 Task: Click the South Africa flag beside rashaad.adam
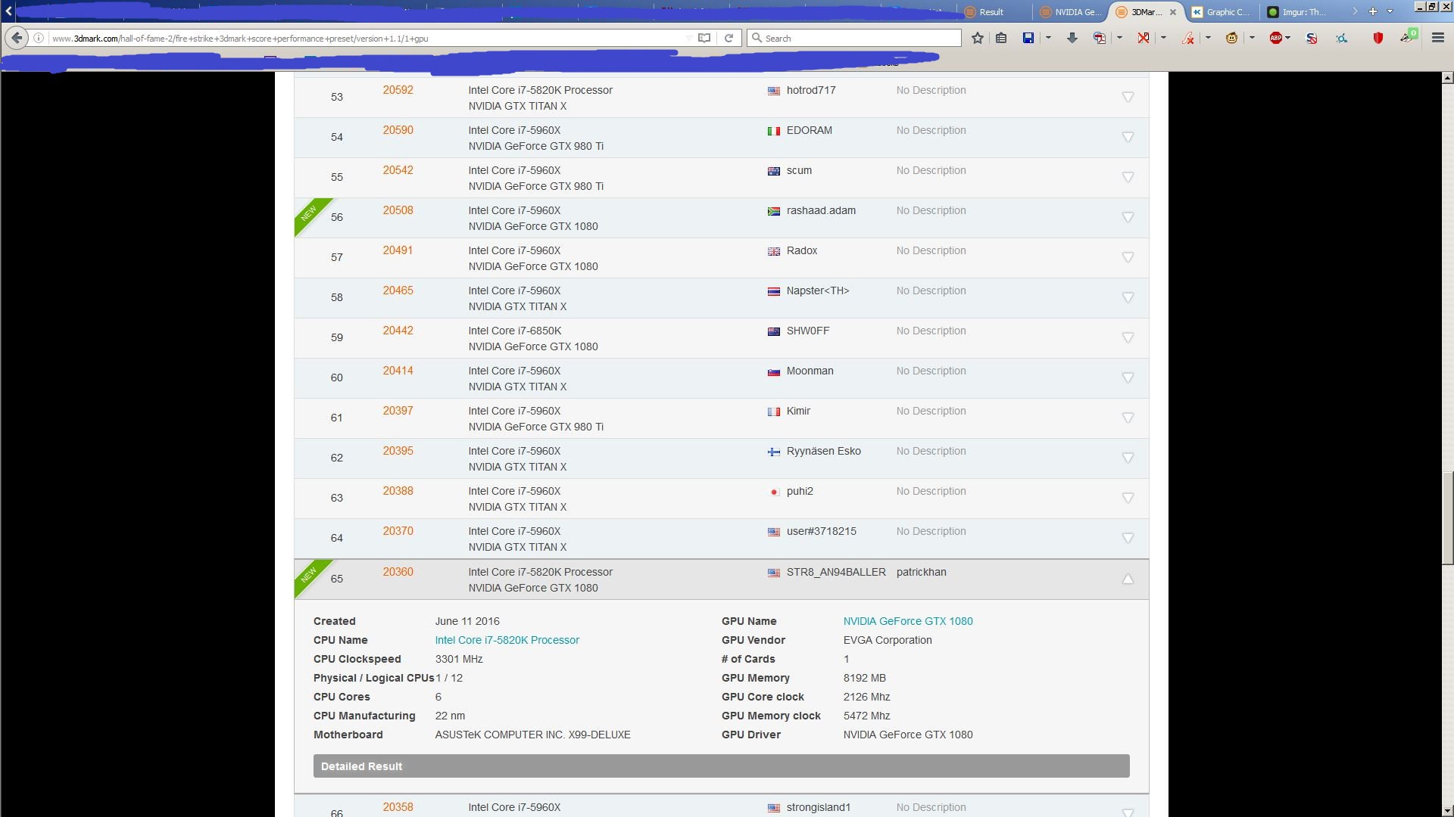(x=774, y=211)
